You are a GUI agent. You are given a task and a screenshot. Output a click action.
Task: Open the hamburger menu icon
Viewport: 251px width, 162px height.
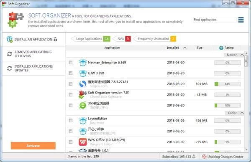point(241,20)
